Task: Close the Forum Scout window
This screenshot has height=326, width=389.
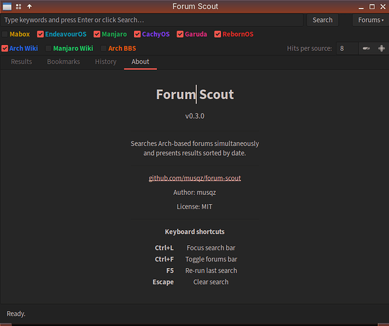Action: click(383, 7)
